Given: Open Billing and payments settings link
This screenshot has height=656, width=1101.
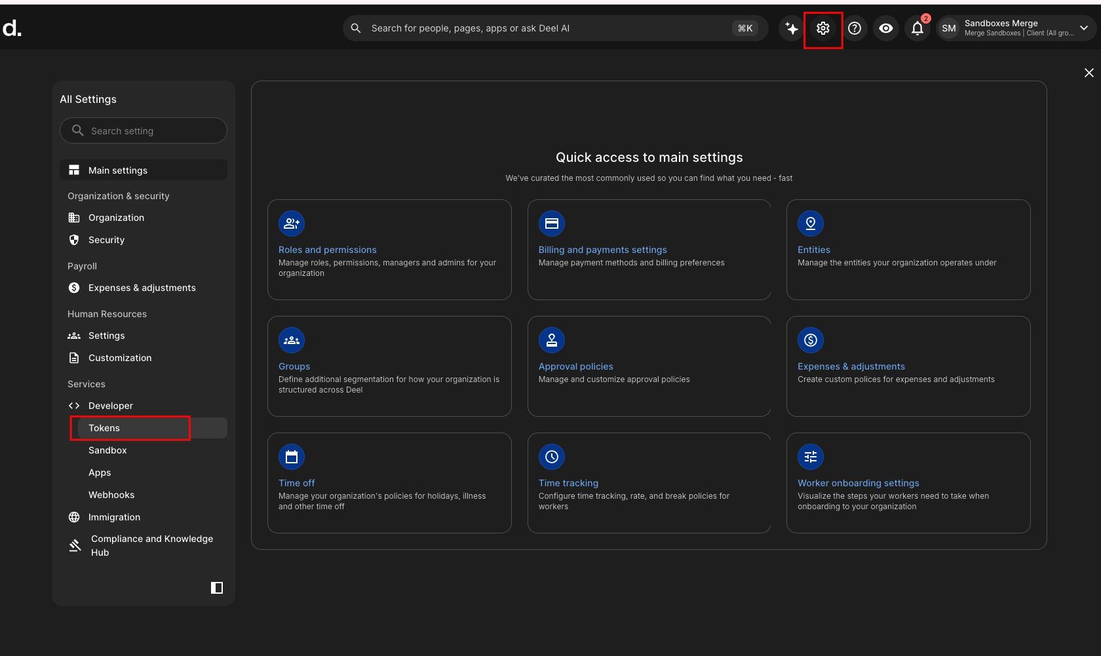Looking at the screenshot, I should 603,250.
